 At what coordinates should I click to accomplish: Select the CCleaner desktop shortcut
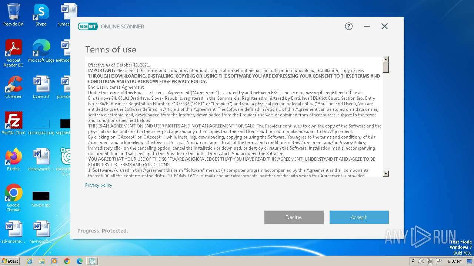13,87
